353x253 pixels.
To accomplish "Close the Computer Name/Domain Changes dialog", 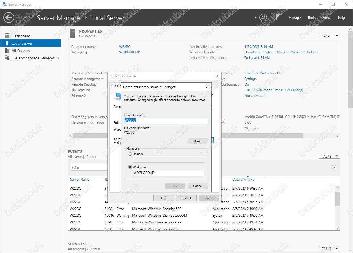I will tap(207, 87).
